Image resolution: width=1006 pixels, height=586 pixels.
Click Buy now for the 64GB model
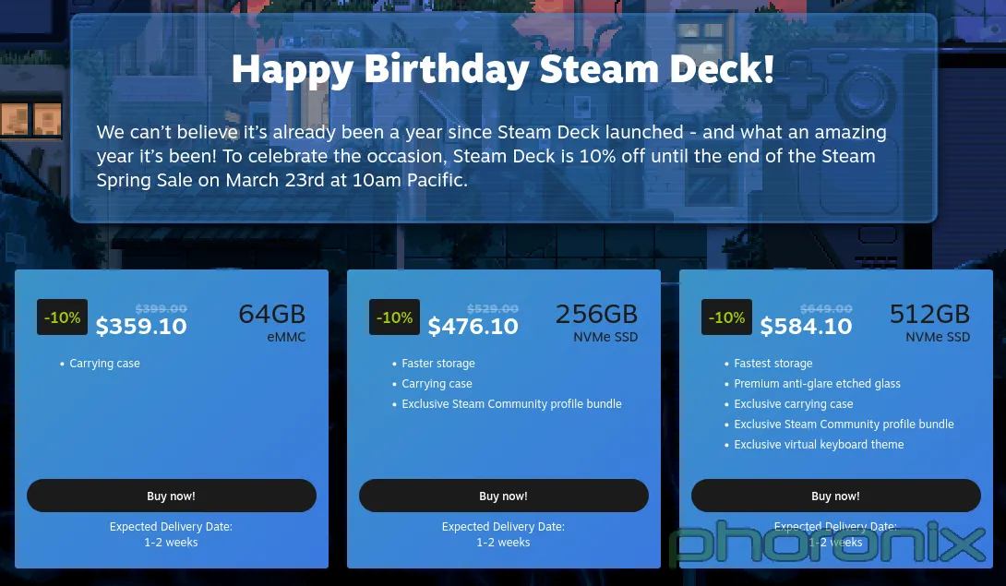(172, 496)
